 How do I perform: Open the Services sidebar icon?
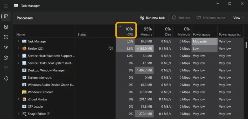[6, 78]
